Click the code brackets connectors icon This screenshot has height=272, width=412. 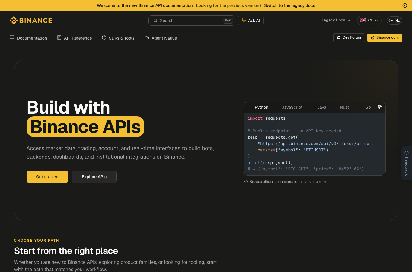pos(246,182)
